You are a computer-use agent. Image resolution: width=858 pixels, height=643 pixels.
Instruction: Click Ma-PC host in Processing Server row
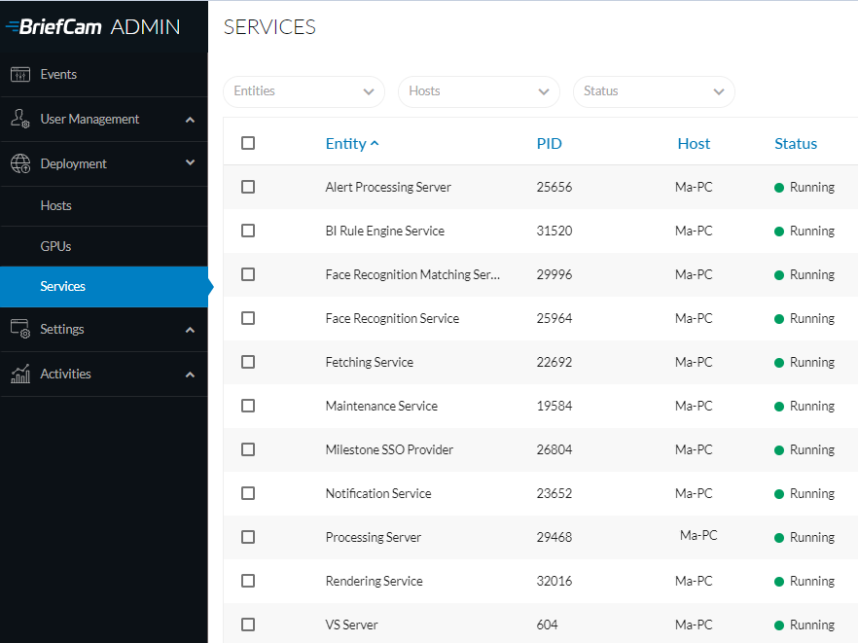pyautogui.click(x=698, y=535)
